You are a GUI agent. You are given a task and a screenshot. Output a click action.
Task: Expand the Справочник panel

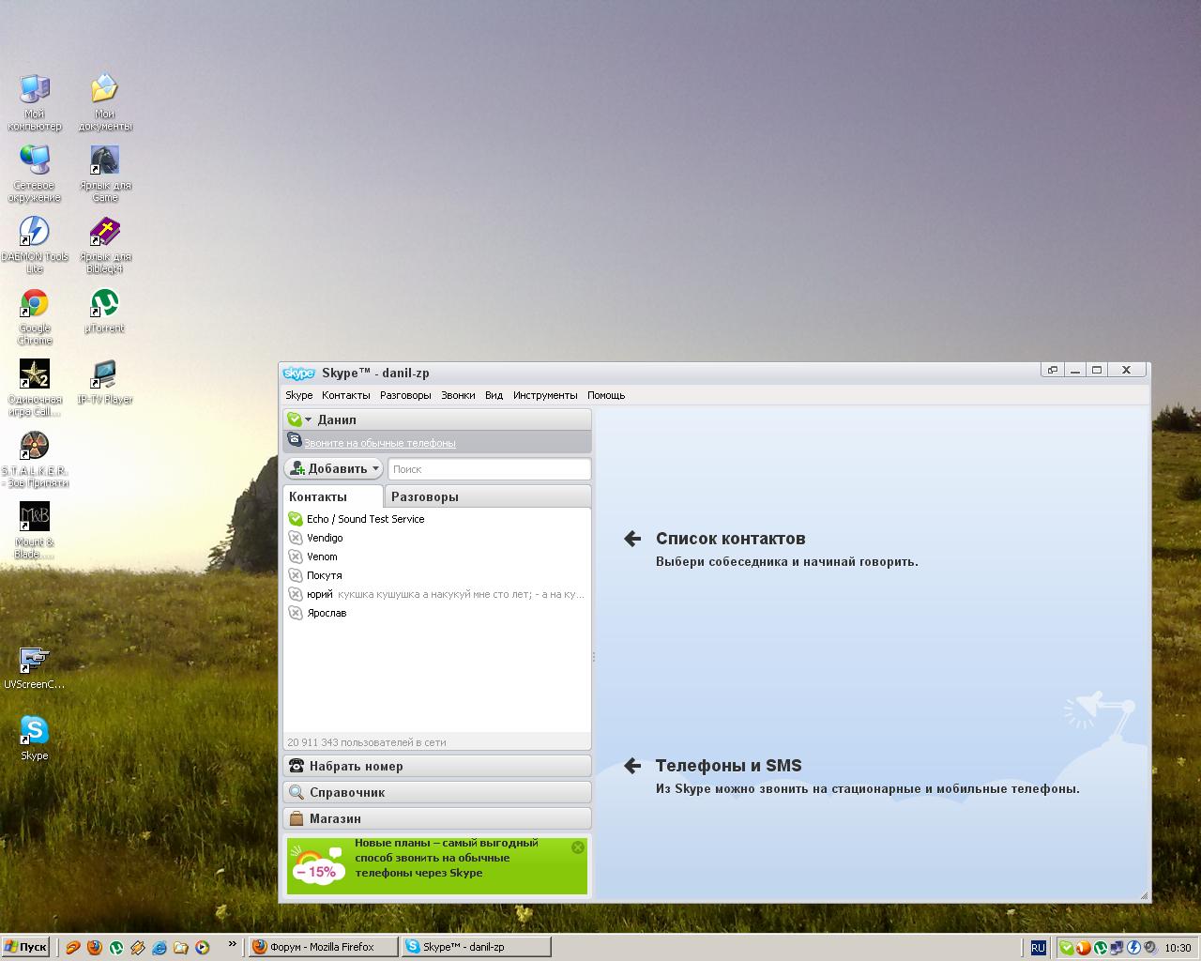pyautogui.click(x=437, y=792)
